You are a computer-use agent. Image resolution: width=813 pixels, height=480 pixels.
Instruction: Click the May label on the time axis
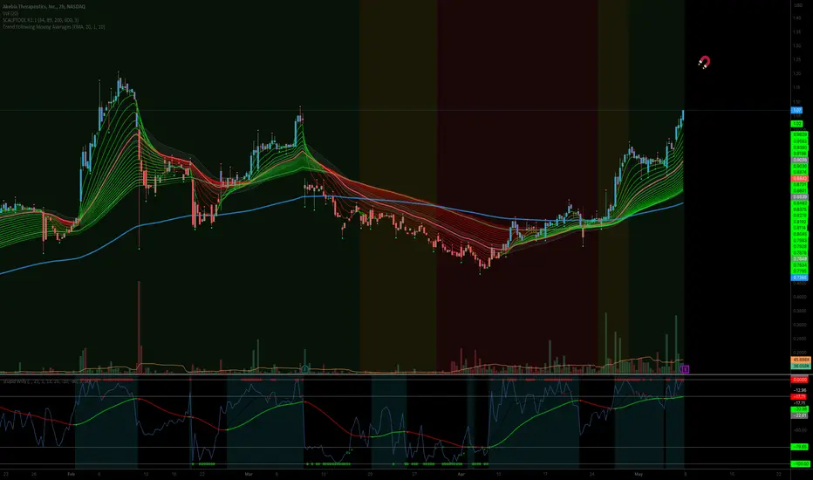tap(639, 474)
